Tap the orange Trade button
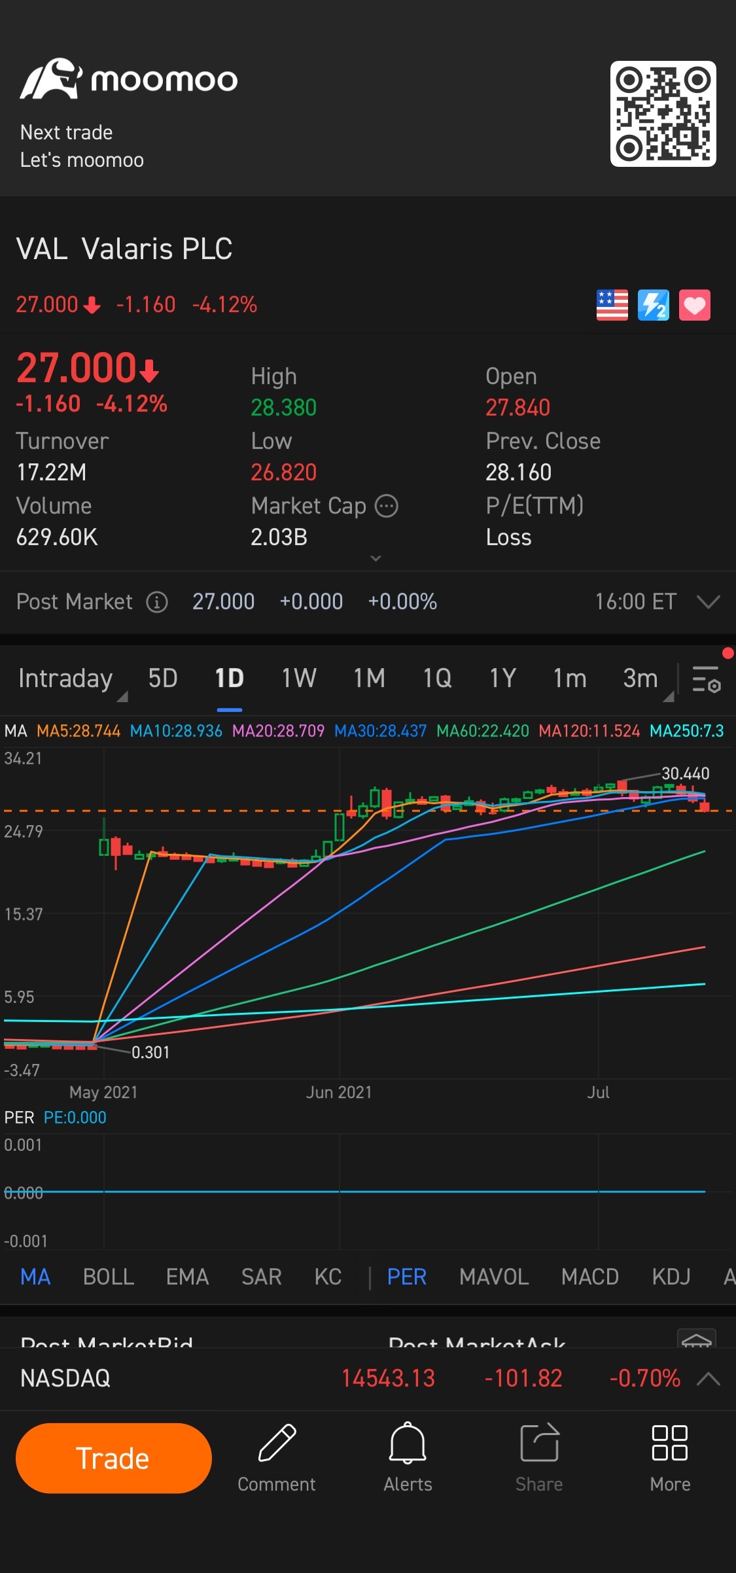This screenshot has height=1573, width=736. [113, 1458]
